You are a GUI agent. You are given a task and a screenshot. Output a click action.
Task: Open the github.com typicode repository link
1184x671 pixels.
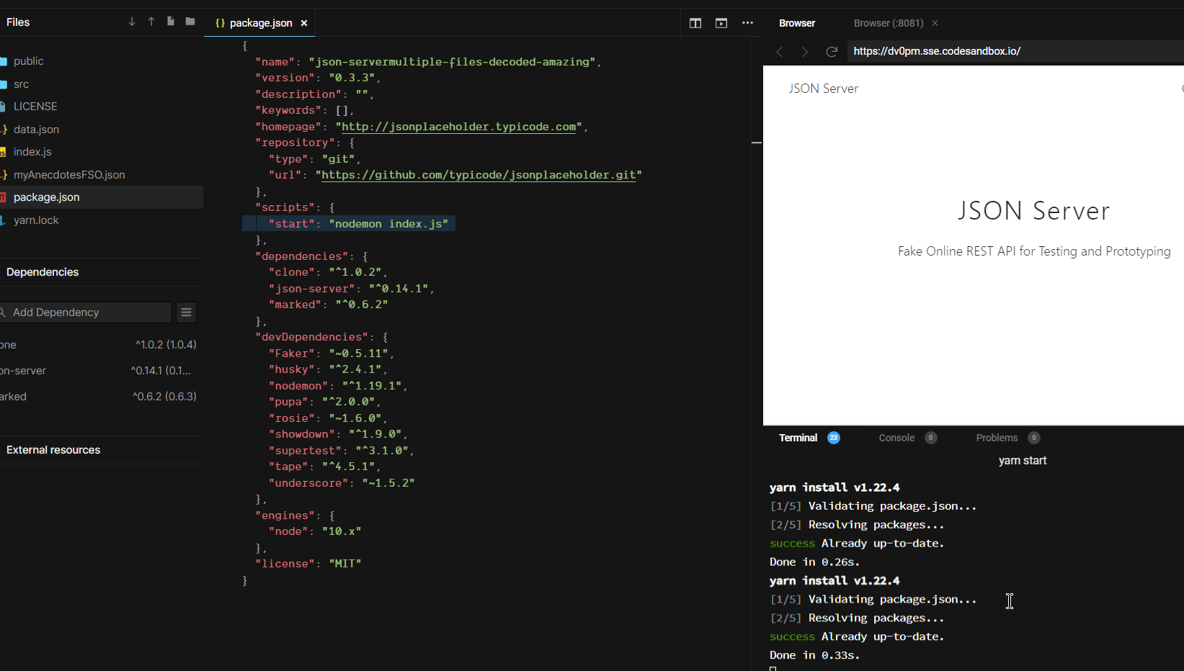[x=479, y=175]
